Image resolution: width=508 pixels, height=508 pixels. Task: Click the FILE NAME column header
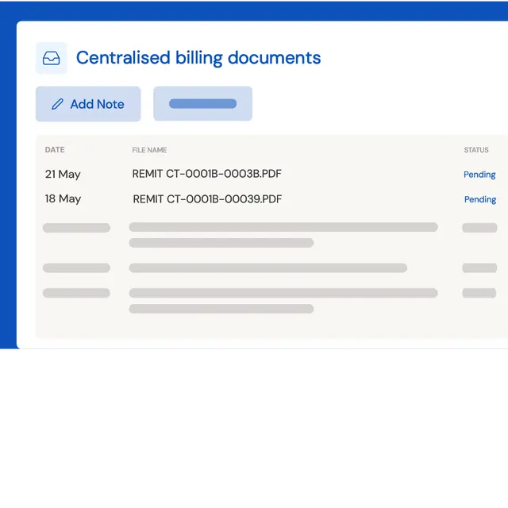pos(149,150)
